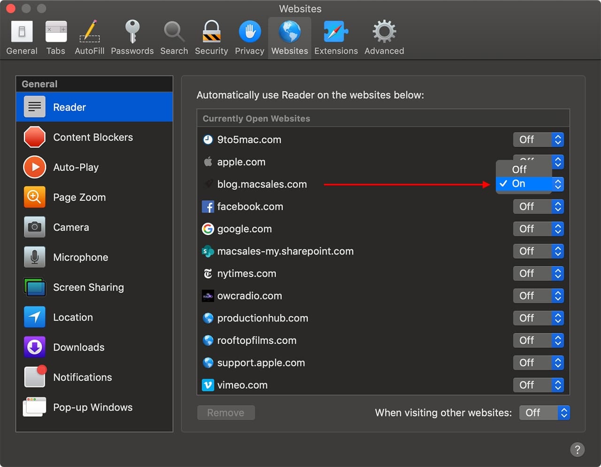
Task: Change the nytimes.com Reader setting
Action: tap(538, 274)
